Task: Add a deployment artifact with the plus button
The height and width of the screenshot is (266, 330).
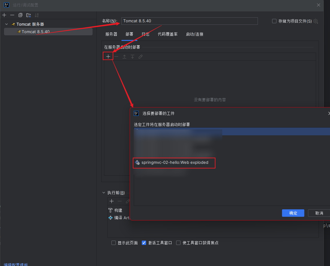Action: [x=108, y=57]
